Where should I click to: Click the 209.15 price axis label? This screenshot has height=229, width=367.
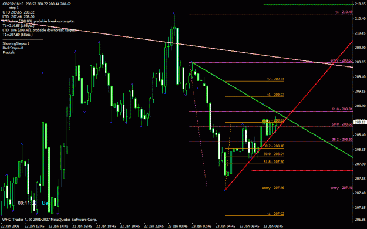(361, 91)
